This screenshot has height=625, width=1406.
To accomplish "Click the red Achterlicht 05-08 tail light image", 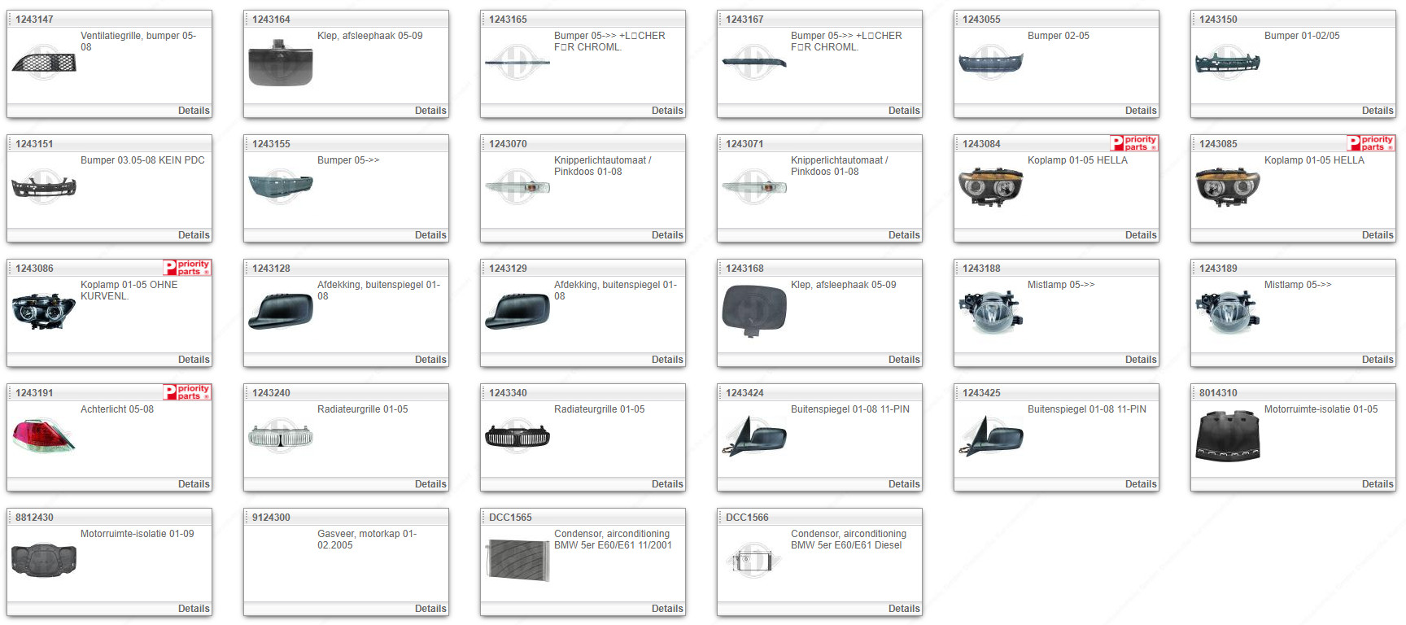I will (44, 436).
